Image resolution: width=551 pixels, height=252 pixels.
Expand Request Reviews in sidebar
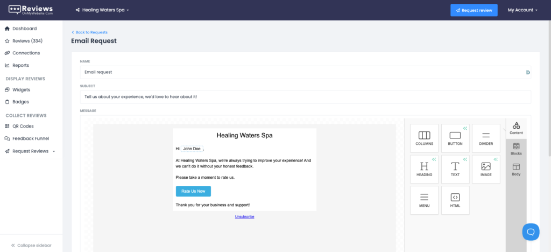(31, 151)
